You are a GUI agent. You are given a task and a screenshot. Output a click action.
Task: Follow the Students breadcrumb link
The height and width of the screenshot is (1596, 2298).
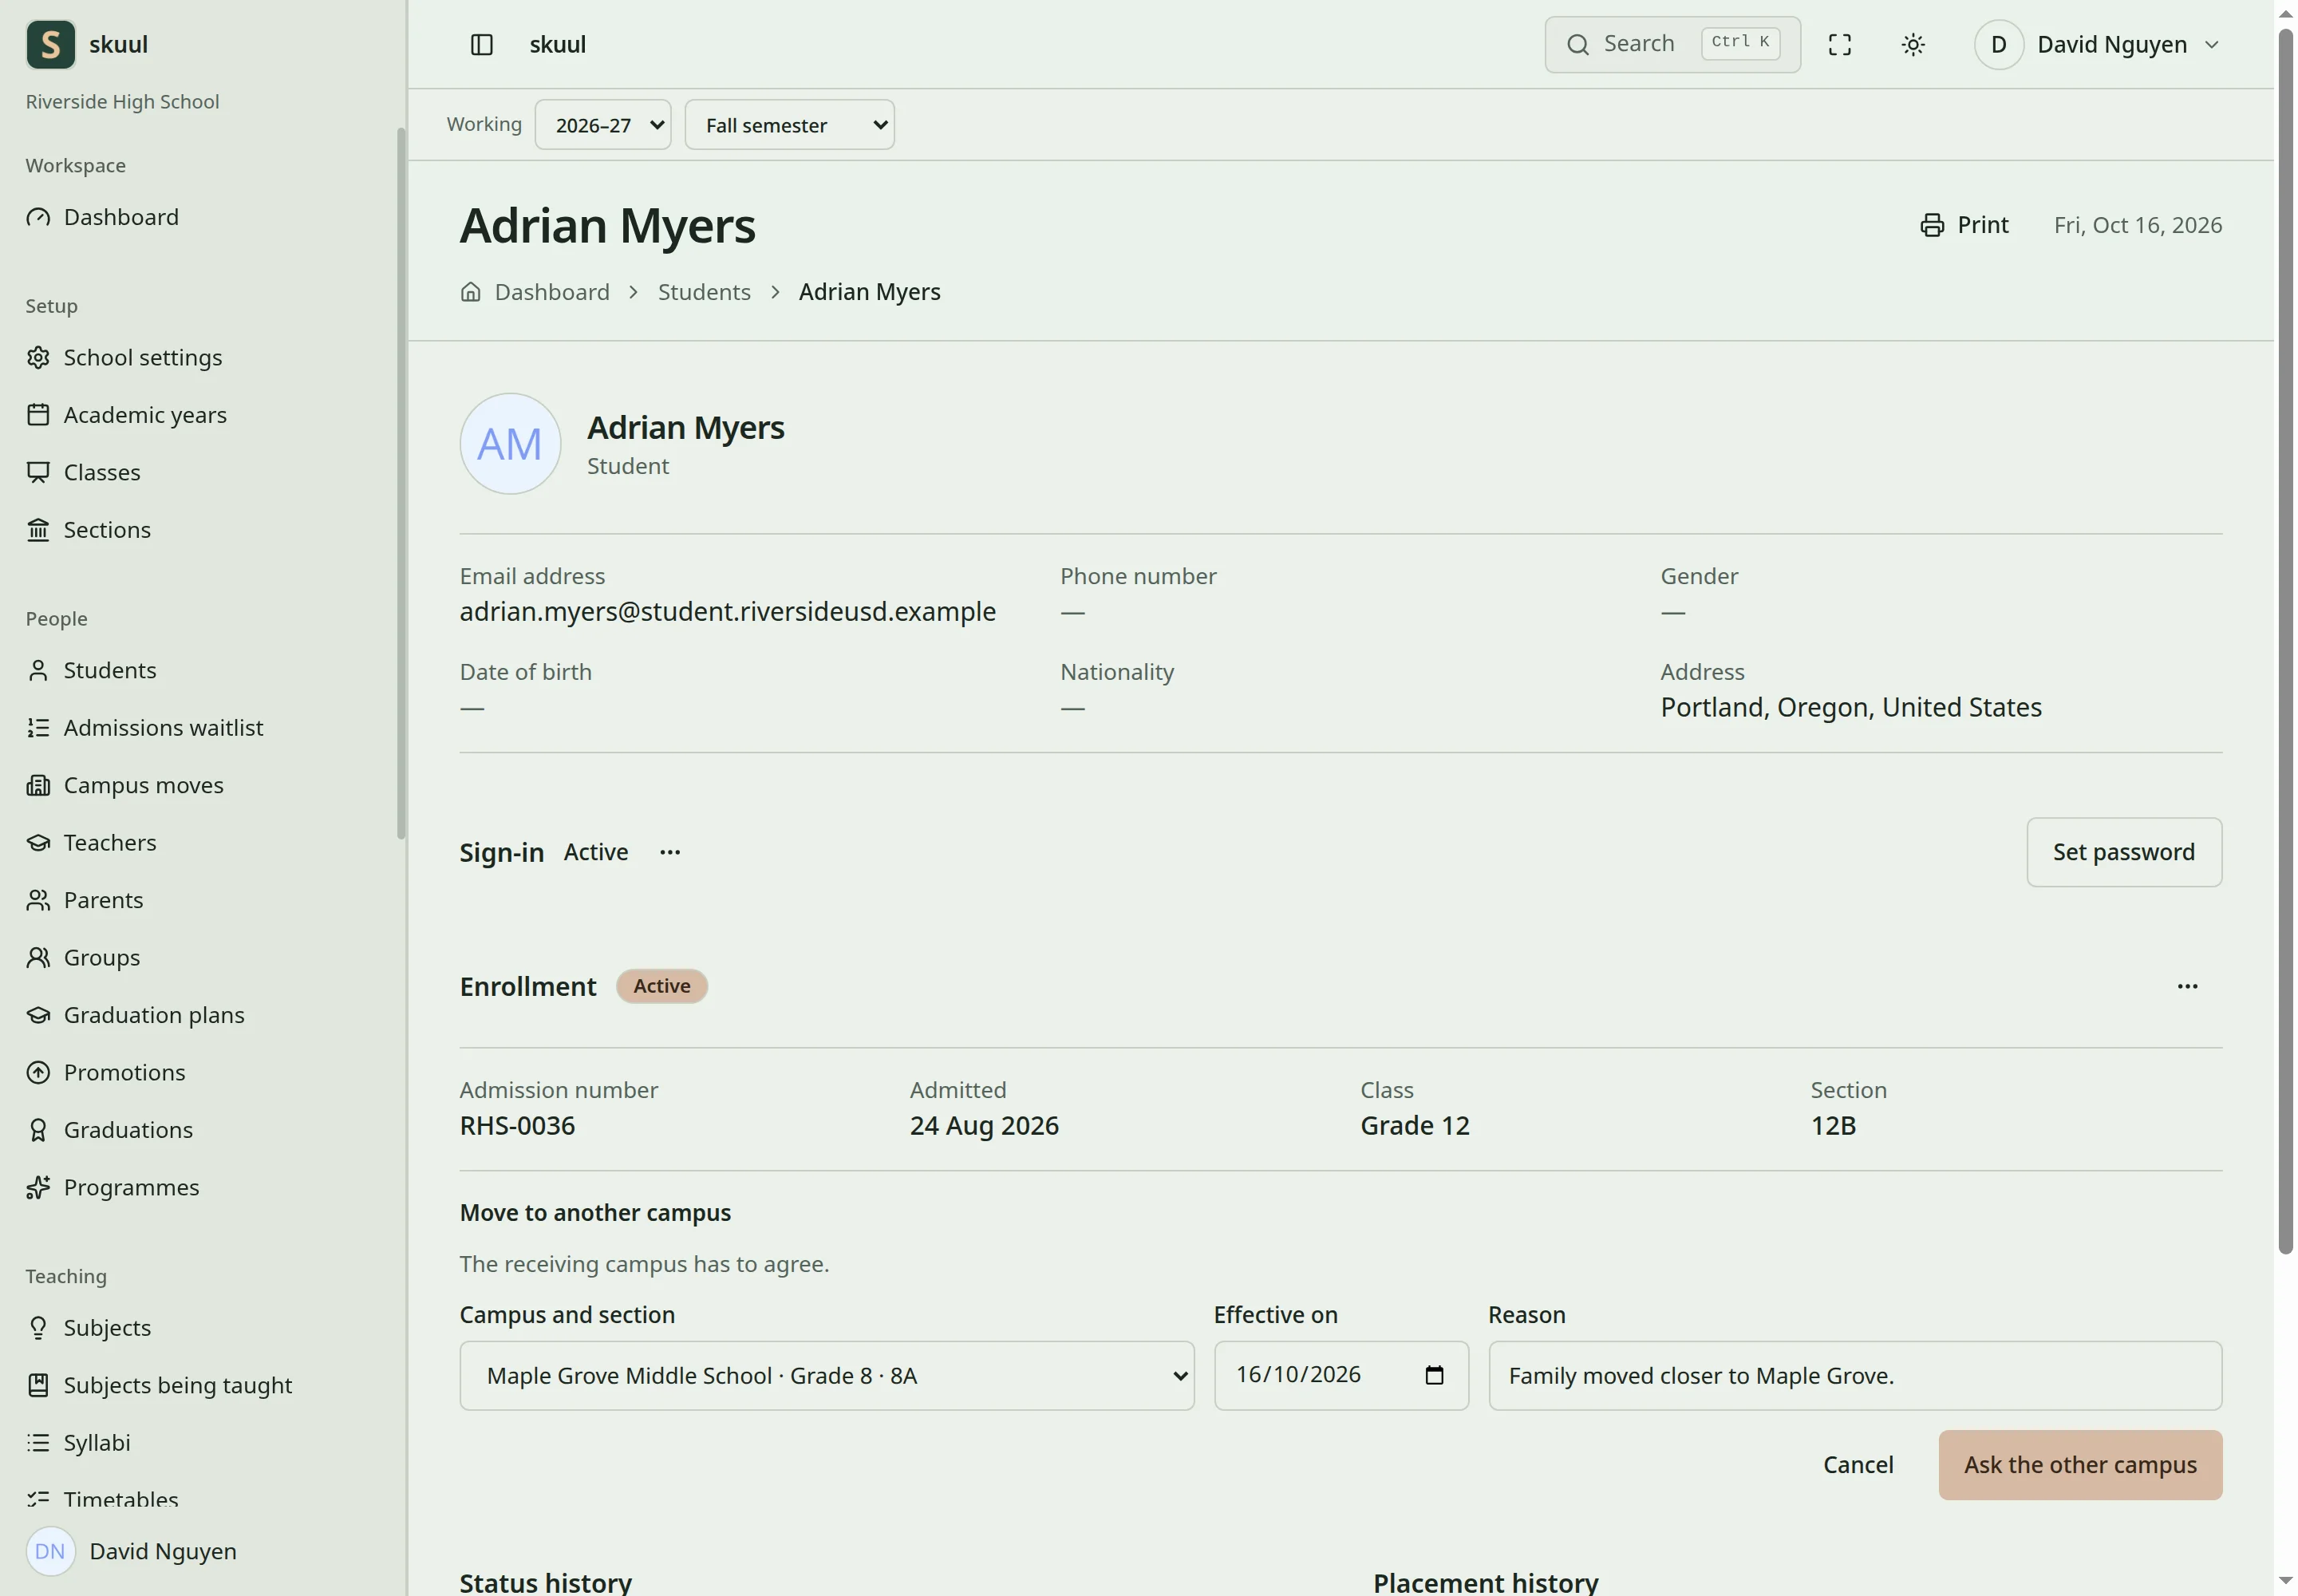(704, 292)
